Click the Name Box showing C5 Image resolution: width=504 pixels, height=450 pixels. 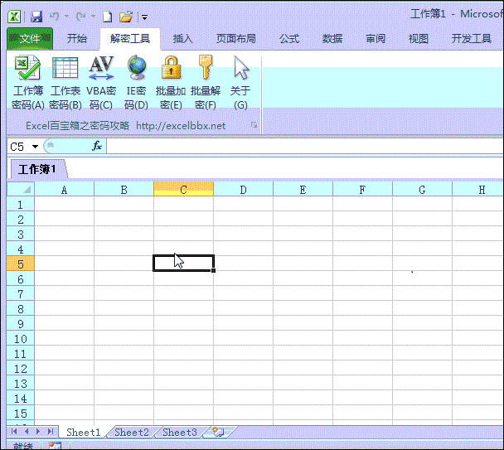coord(18,147)
